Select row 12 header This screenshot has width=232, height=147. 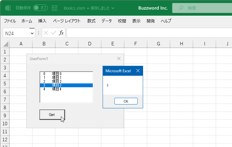pos(5,140)
